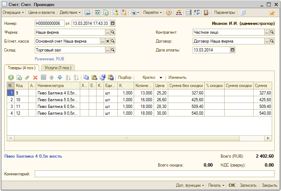
Task: Click the Номер field H0000000006
Action: [50, 23]
